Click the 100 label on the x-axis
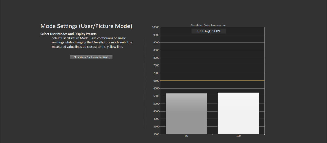This screenshot has width=327, height=143. 238,136
